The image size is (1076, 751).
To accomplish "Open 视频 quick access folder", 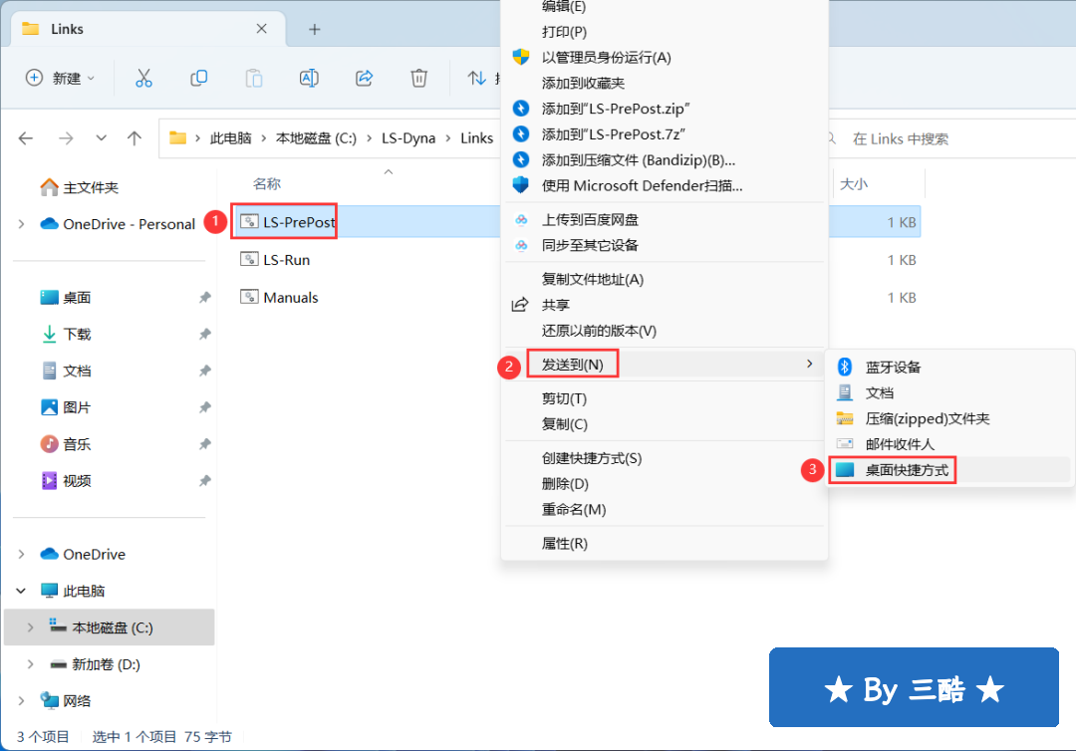I will [x=65, y=481].
